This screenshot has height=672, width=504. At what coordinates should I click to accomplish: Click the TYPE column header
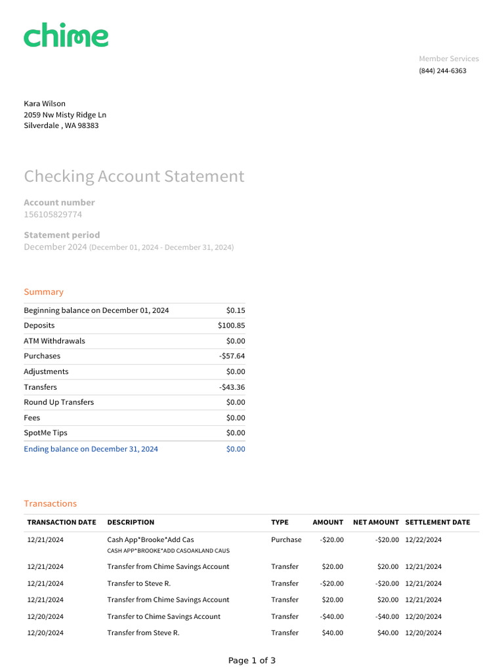280,522
